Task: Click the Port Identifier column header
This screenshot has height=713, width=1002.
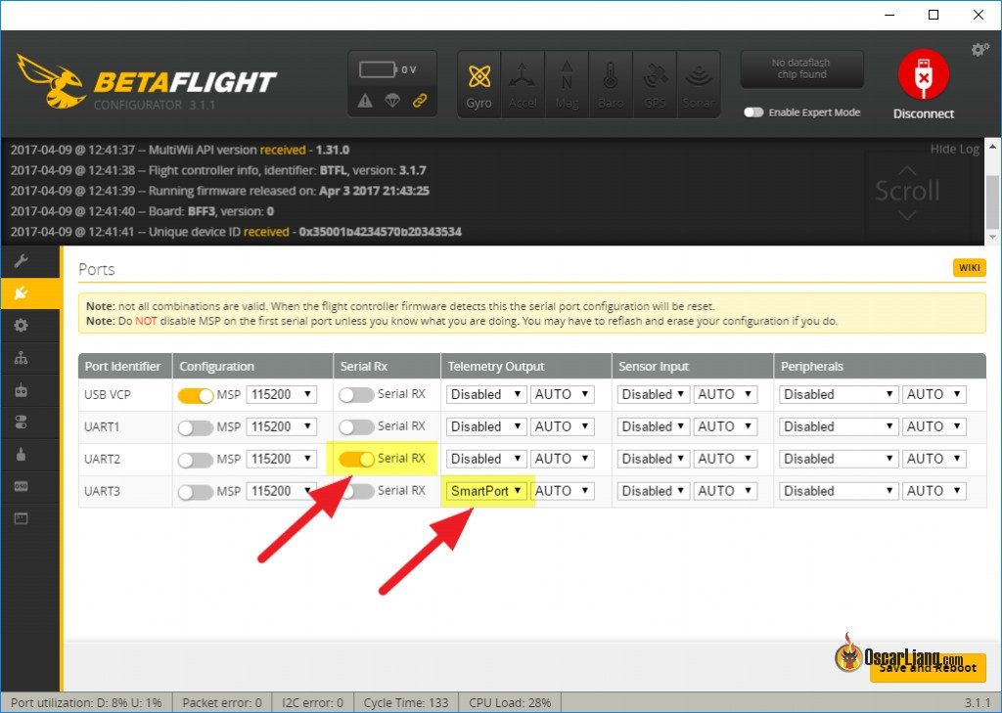Action: pos(125,366)
